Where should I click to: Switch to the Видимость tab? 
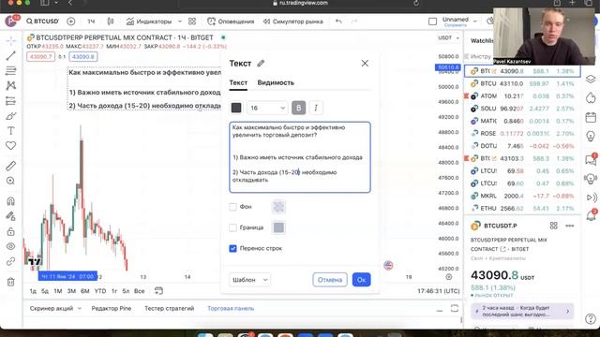pyautogui.click(x=276, y=82)
